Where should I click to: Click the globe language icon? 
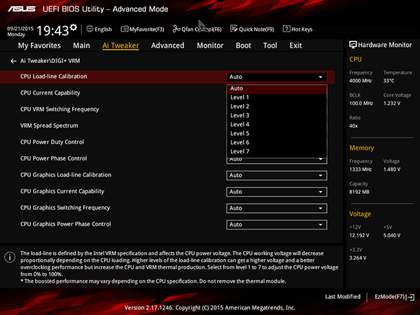[90, 29]
